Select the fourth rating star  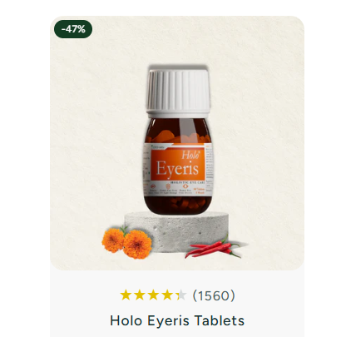point(167,295)
